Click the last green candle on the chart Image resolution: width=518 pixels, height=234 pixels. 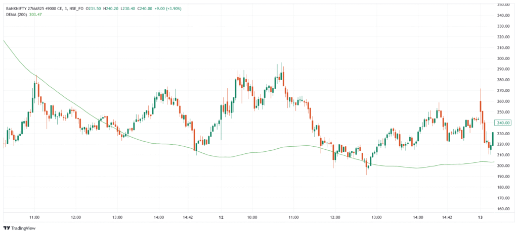[x=492, y=138]
